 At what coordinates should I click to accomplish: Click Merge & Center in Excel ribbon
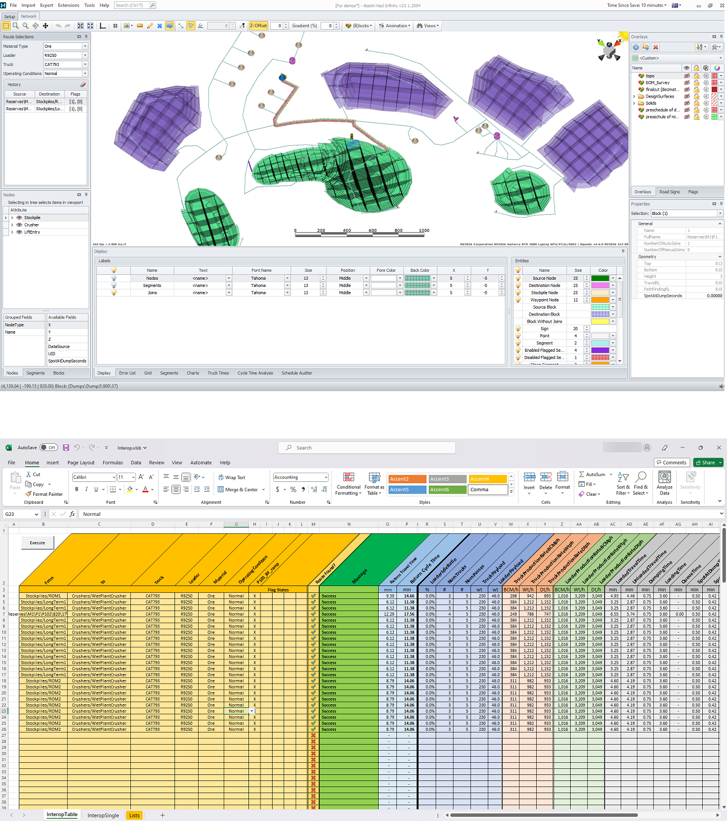pos(238,490)
